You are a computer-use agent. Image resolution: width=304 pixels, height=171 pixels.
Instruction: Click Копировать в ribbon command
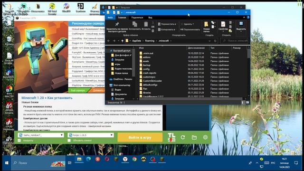(167, 29)
